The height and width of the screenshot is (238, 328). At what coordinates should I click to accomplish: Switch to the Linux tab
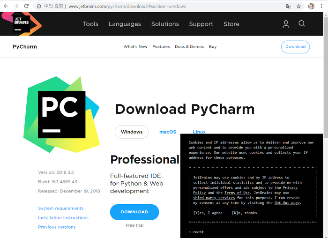click(x=199, y=132)
